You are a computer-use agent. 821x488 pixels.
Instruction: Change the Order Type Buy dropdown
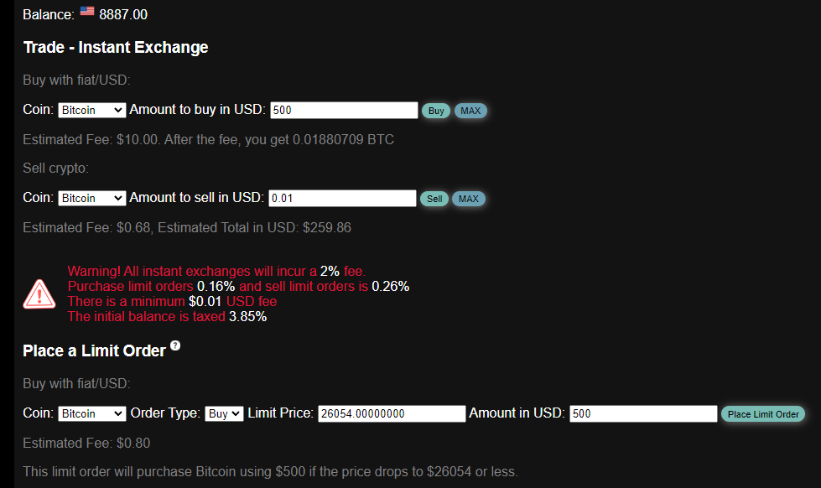224,413
